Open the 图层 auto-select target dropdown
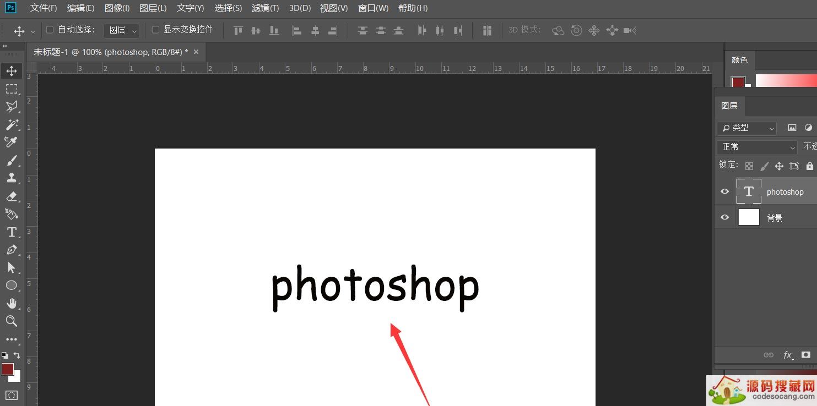The width and height of the screenshot is (817, 406). (122, 31)
